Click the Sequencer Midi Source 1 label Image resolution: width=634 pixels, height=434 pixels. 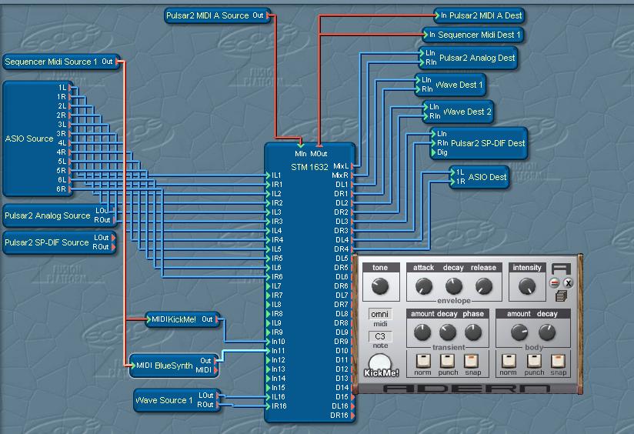51,62
